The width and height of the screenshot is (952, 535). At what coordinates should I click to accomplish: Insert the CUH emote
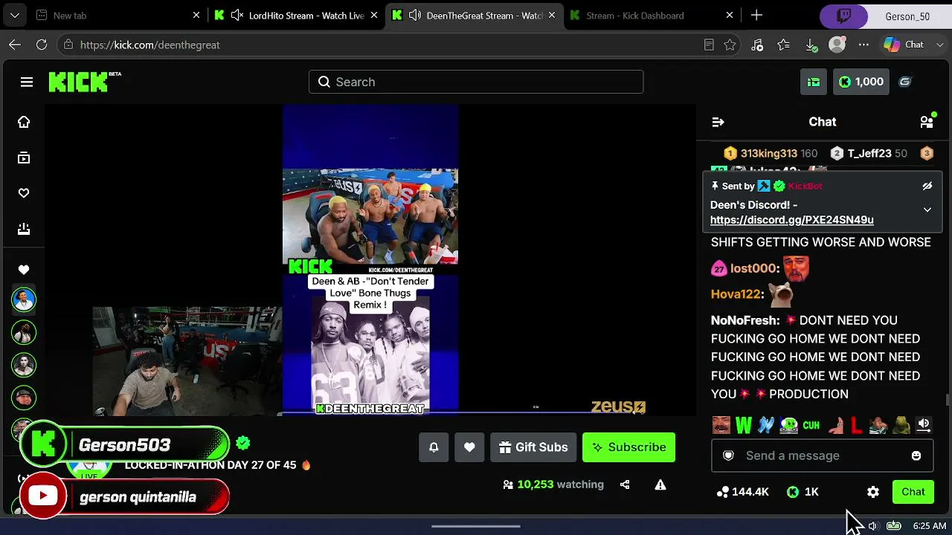(811, 425)
